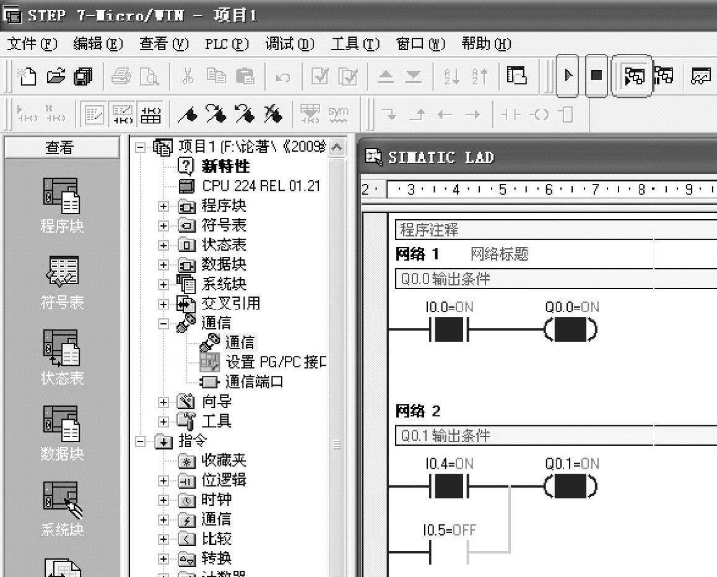Click the apply symbols icon
The image size is (717, 577).
pyautogui.click(x=310, y=115)
